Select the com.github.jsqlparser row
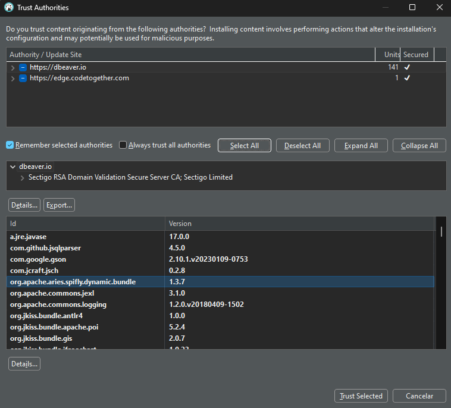This screenshot has height=408, width=451. click(220, 248)
